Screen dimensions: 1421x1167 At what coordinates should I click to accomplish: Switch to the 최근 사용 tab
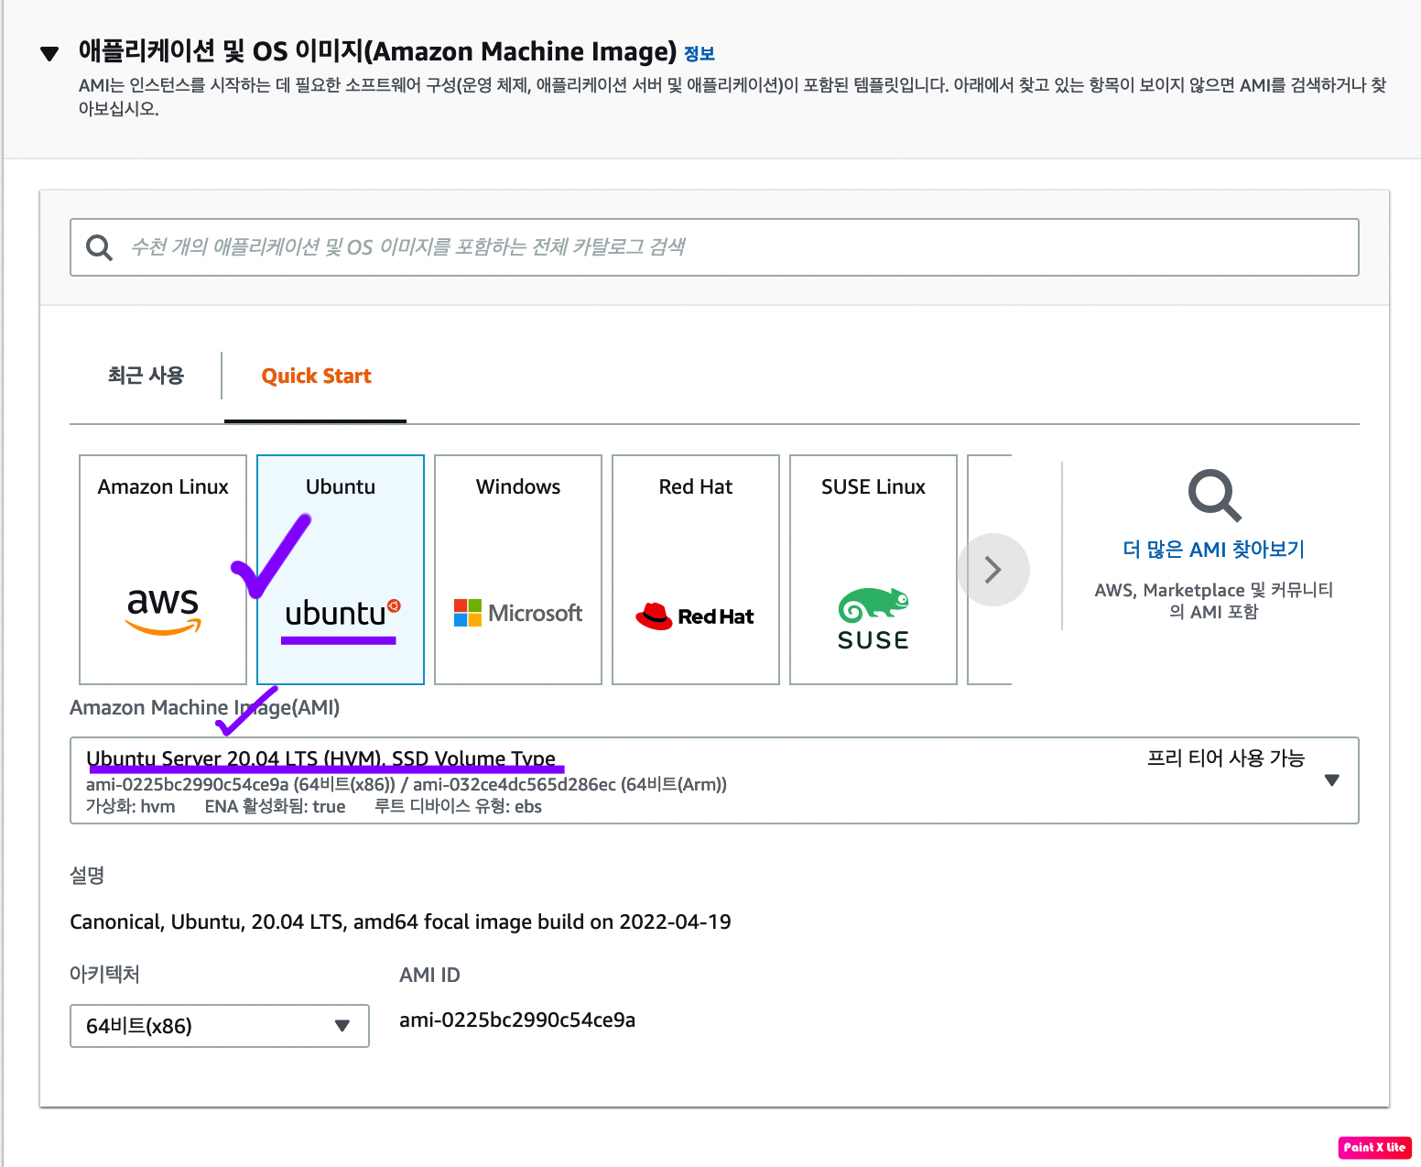[x=146, y=376]
